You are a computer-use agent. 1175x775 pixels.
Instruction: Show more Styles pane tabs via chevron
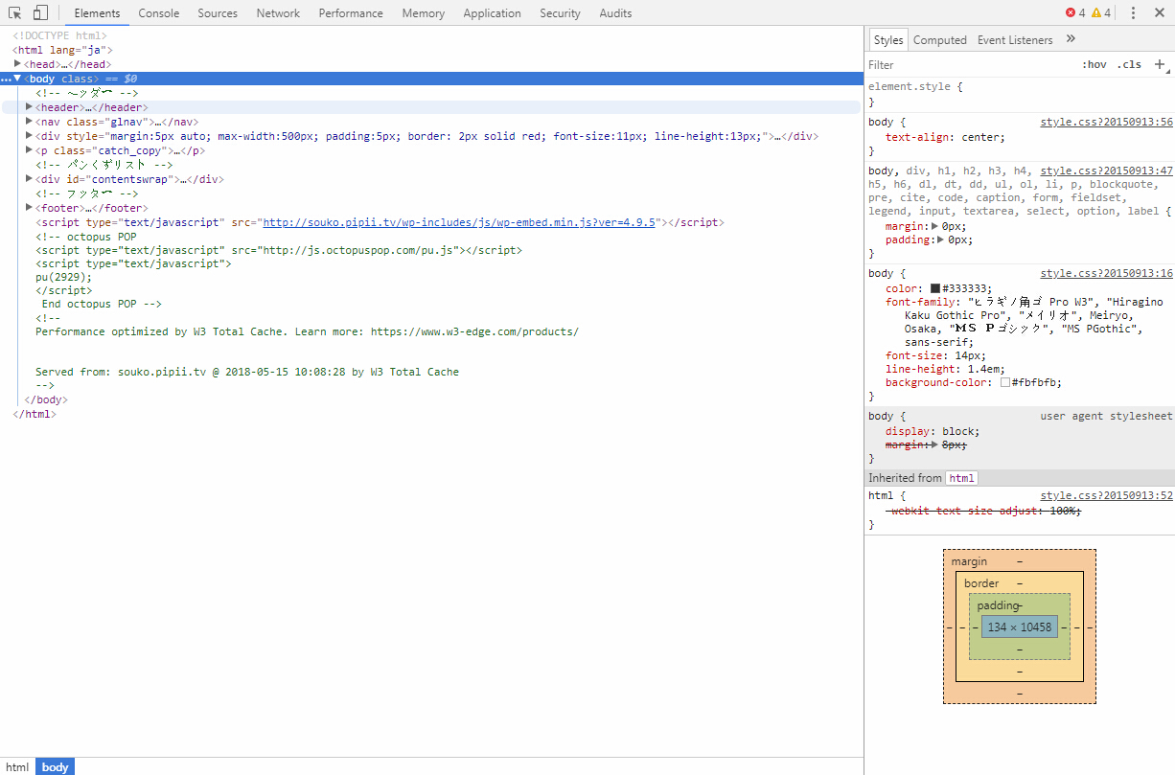tap(1071, 39)
